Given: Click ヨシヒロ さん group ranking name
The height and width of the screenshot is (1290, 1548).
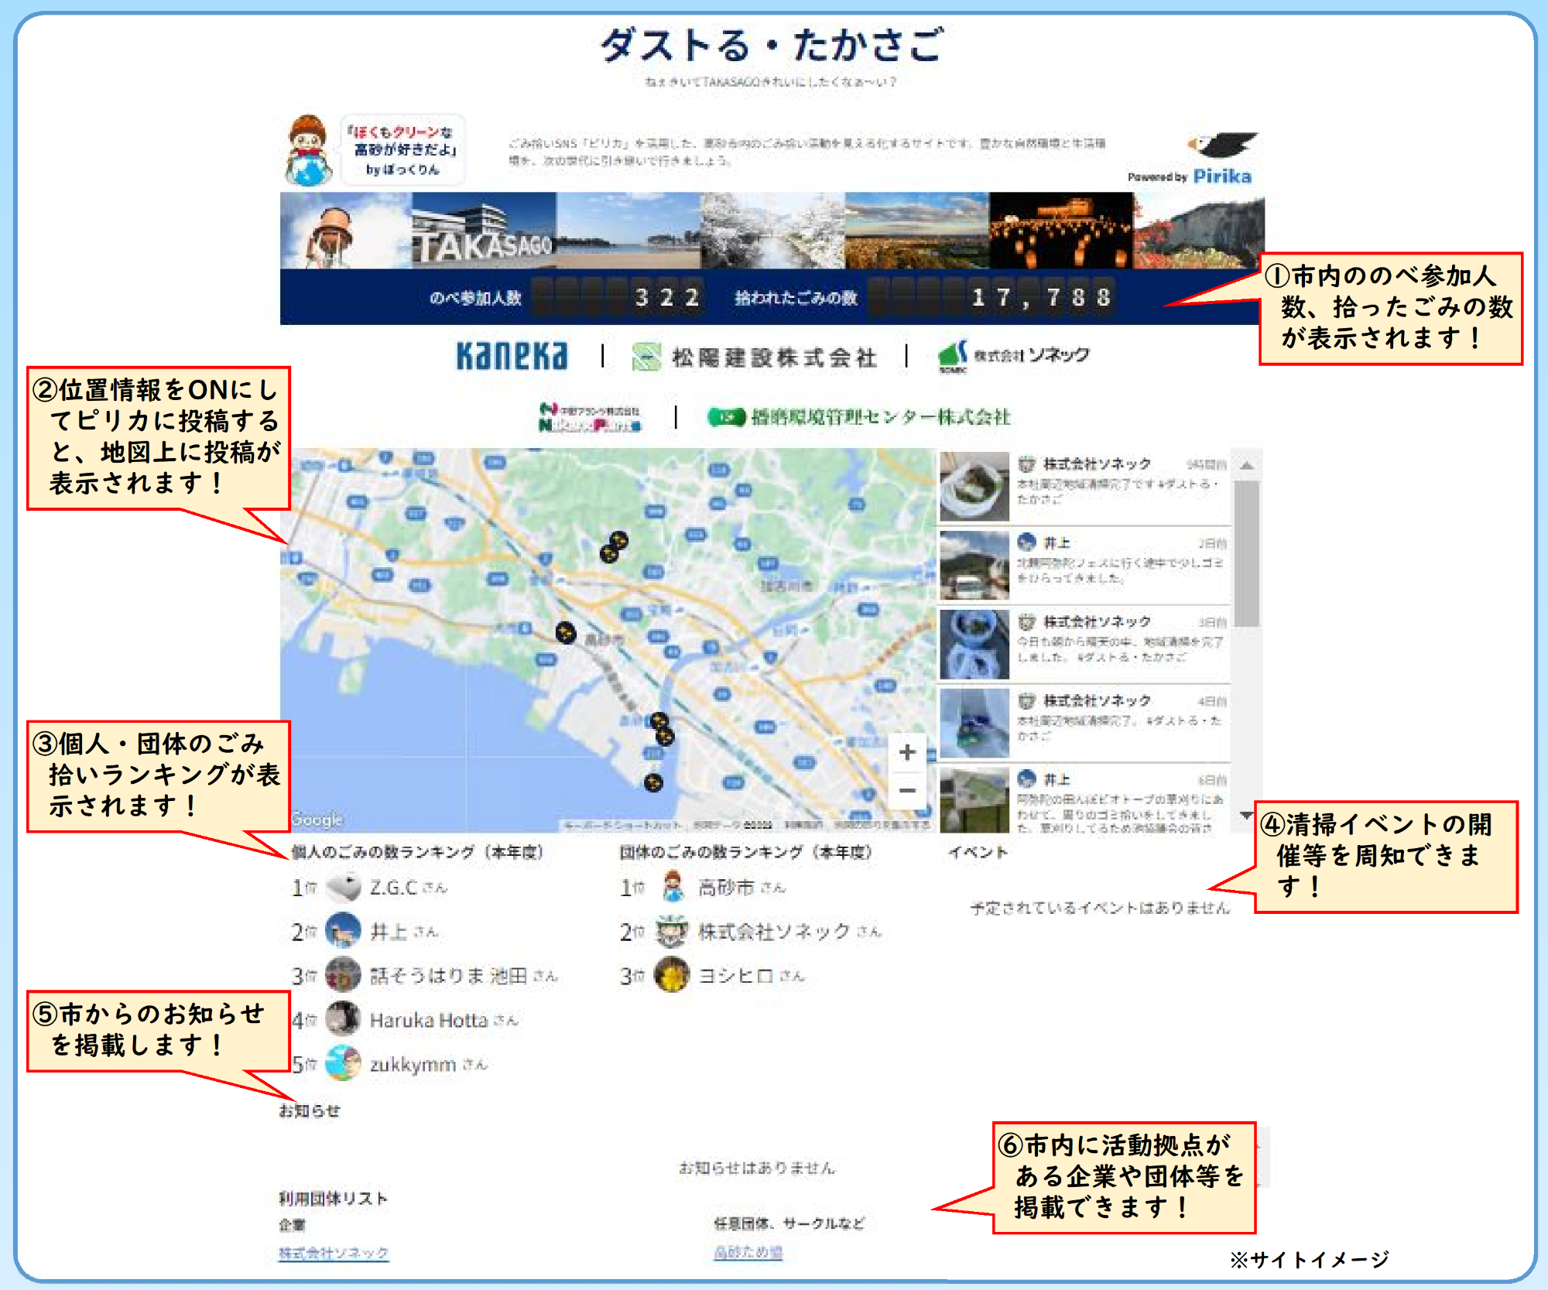Looking at the screenshot, I should tap(752, 976).
